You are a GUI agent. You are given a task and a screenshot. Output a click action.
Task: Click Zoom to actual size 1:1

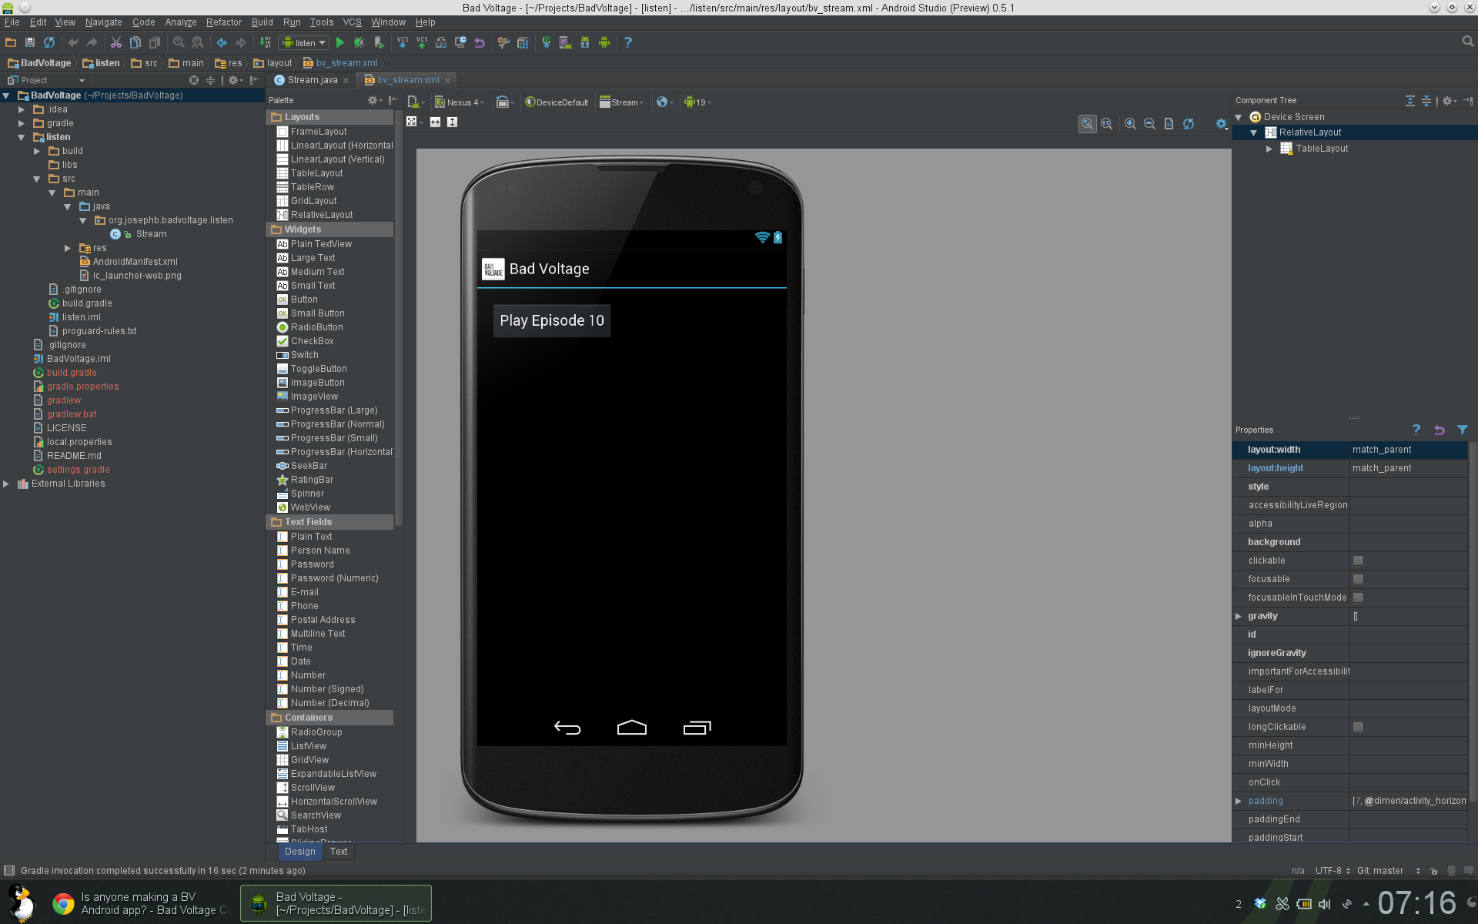point(1107,124)
